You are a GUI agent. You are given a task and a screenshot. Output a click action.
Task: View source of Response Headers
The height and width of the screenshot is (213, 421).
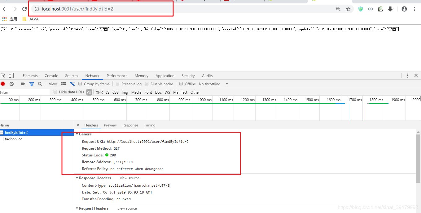coord(129,178)
